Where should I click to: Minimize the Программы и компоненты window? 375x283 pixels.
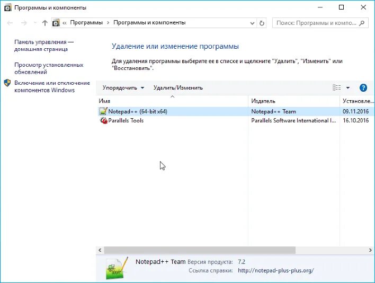(x=320, y=7)
